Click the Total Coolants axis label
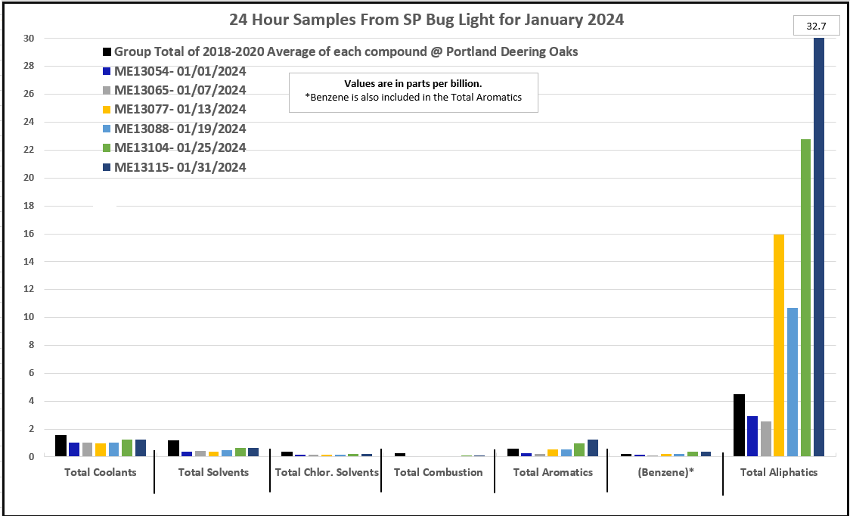 (x=100, y=472)
